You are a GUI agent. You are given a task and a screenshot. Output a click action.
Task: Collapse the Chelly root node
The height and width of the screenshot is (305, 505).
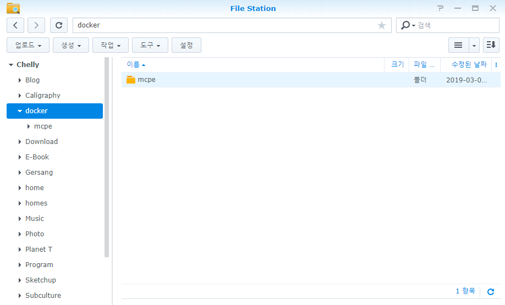point(11,65)
